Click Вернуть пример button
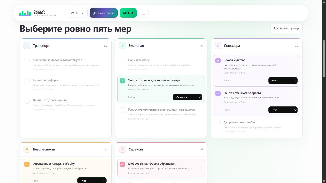 pos(286,28)
